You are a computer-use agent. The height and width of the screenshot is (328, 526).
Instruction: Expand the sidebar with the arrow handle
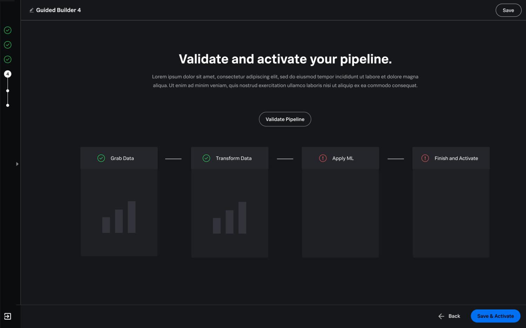pos(17,164)
